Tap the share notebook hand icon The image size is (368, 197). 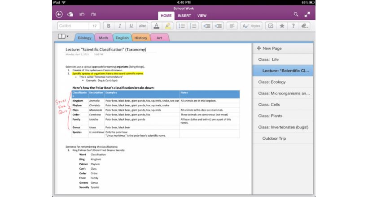tap(70, 14)
